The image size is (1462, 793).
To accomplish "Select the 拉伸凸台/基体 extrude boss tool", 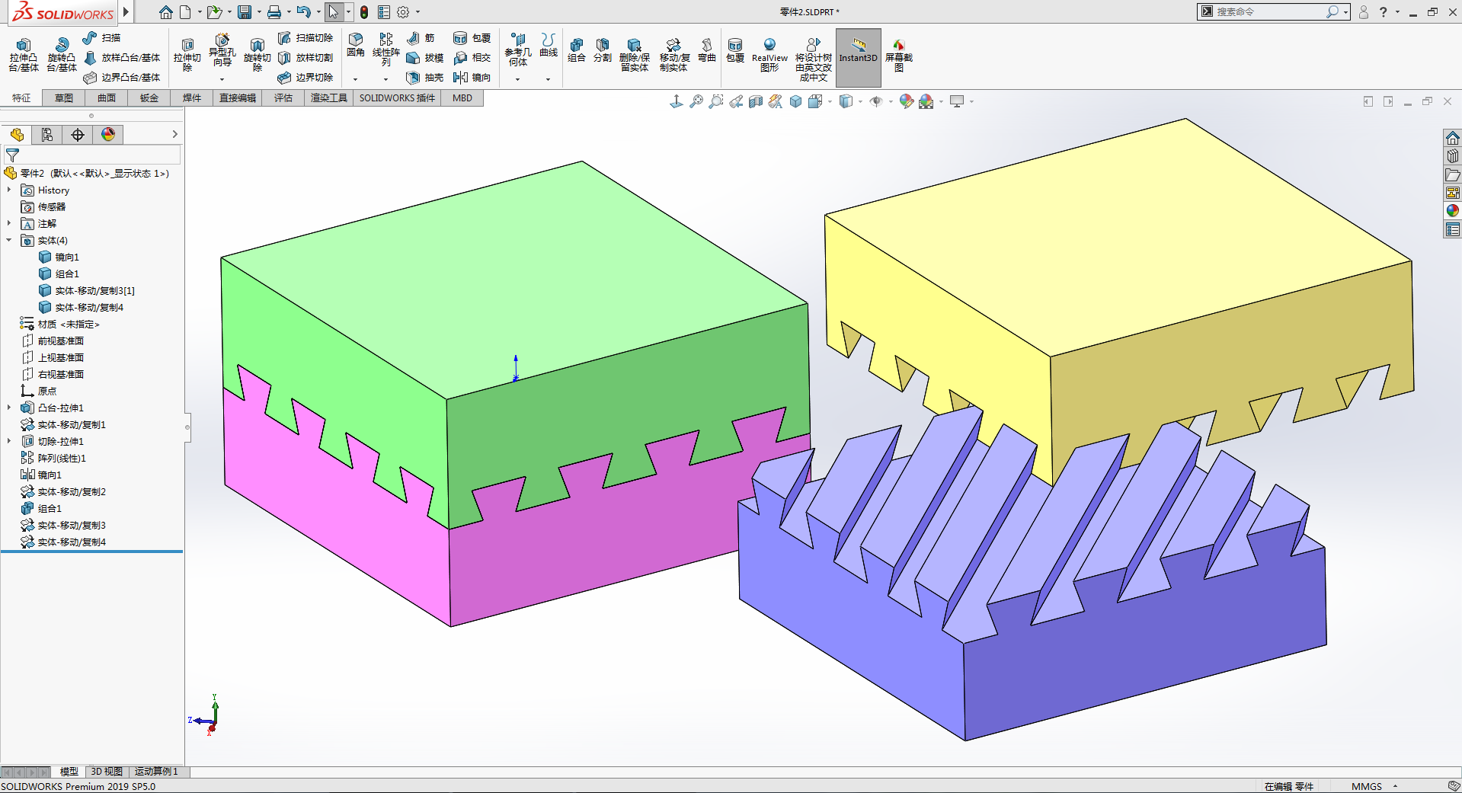I will (24, 54).
